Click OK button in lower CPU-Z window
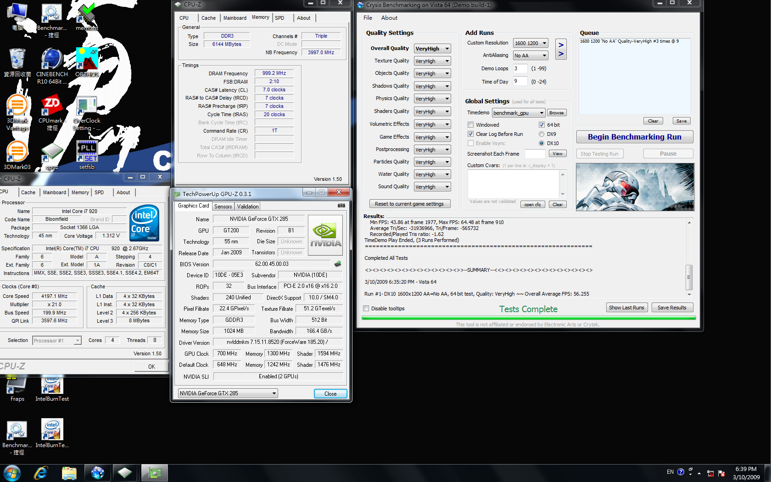771x482 pixels. coord(151,366)
